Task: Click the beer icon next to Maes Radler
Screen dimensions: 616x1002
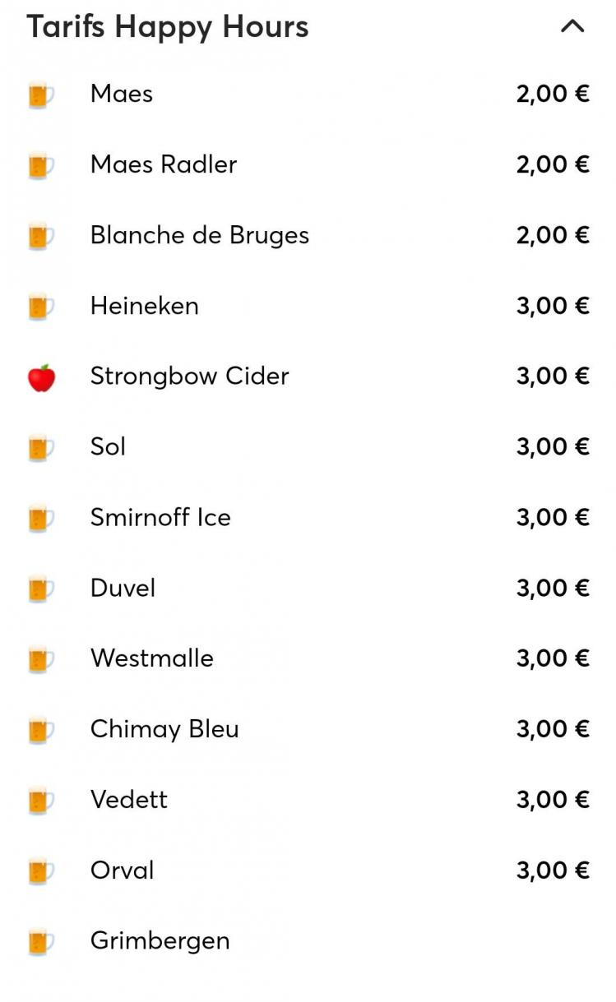Action: point(40,165)
